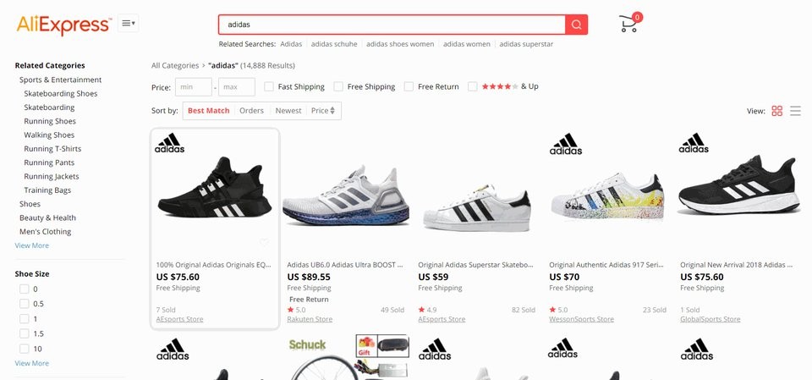Open the Rakuten Store link

point(310,319)
